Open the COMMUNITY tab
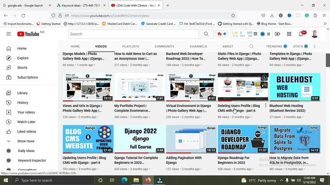This screenshot has height=185, width=330. 164,46
